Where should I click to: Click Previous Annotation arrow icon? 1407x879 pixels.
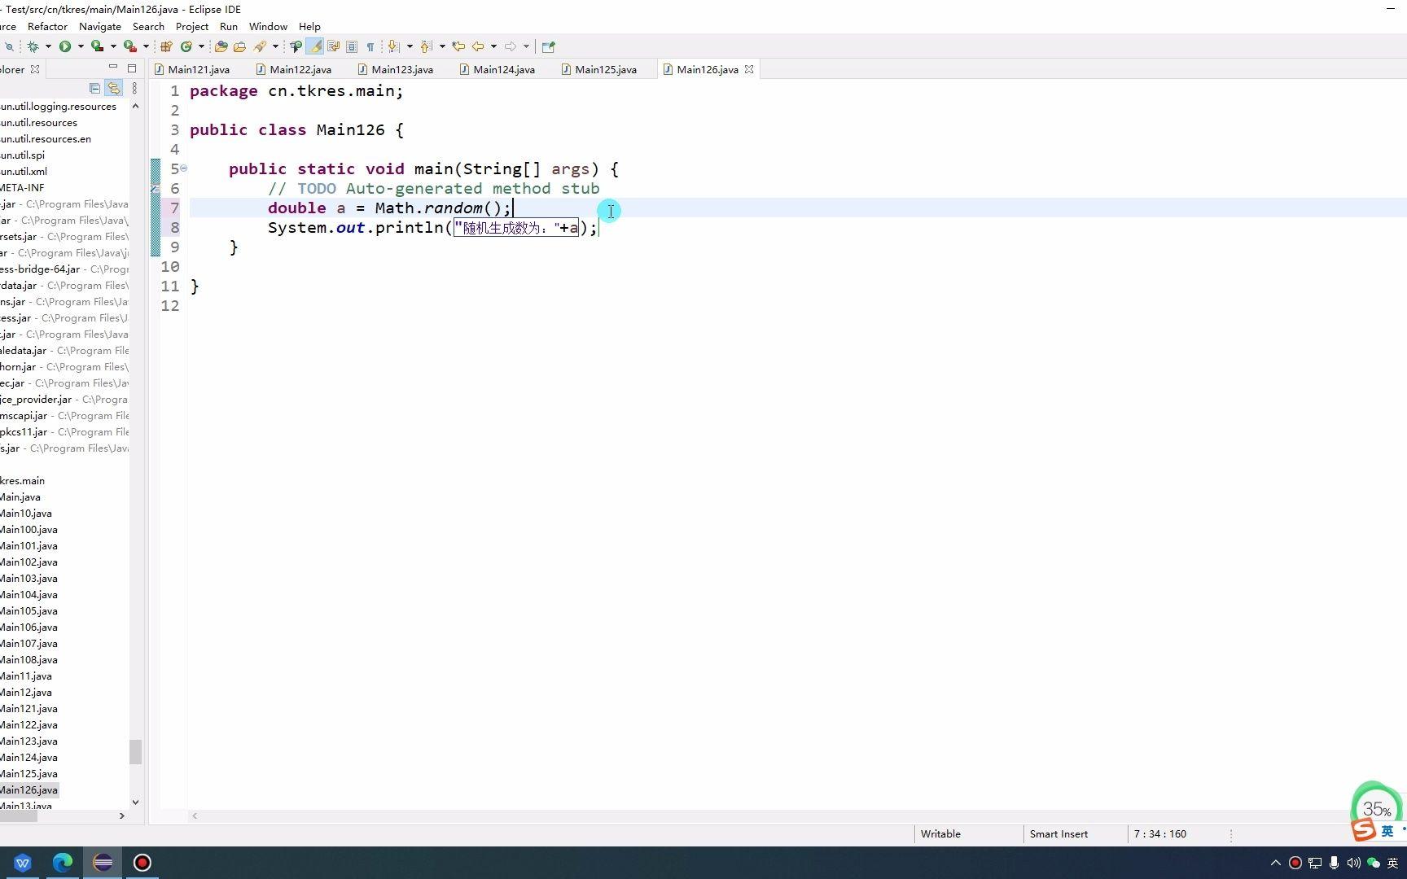(427, 46)
